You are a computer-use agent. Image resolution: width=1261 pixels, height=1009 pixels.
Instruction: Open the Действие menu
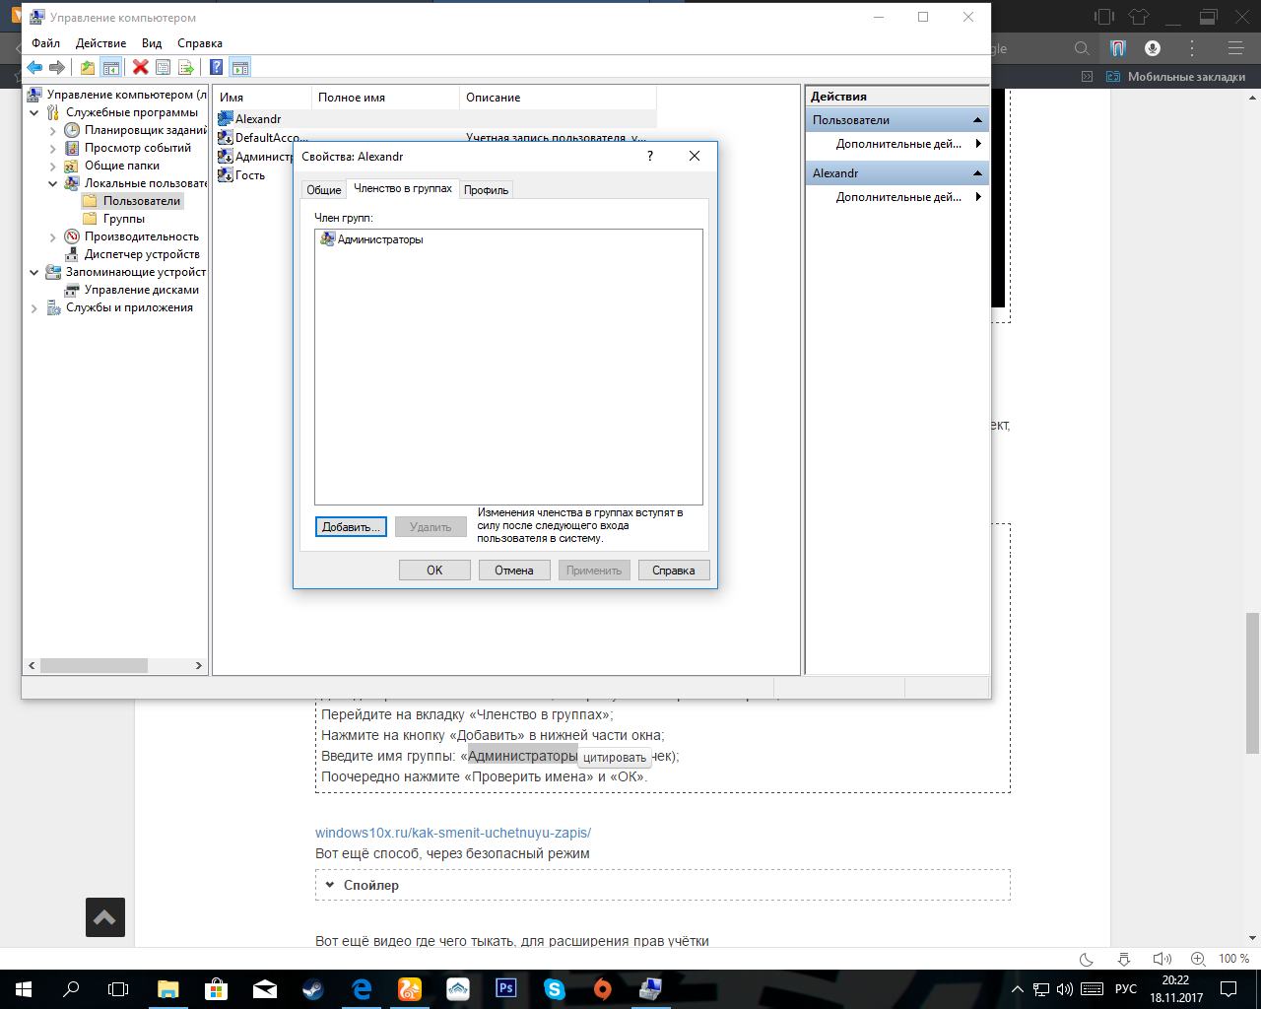click(x=100, y=43)
